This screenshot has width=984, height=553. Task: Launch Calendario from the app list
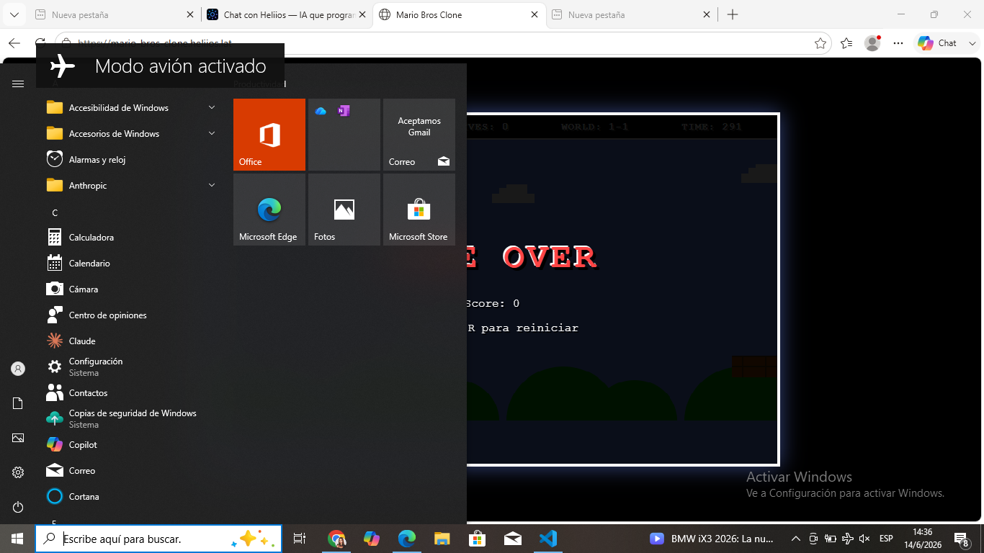pyautogui.click(x=131, y=264)
